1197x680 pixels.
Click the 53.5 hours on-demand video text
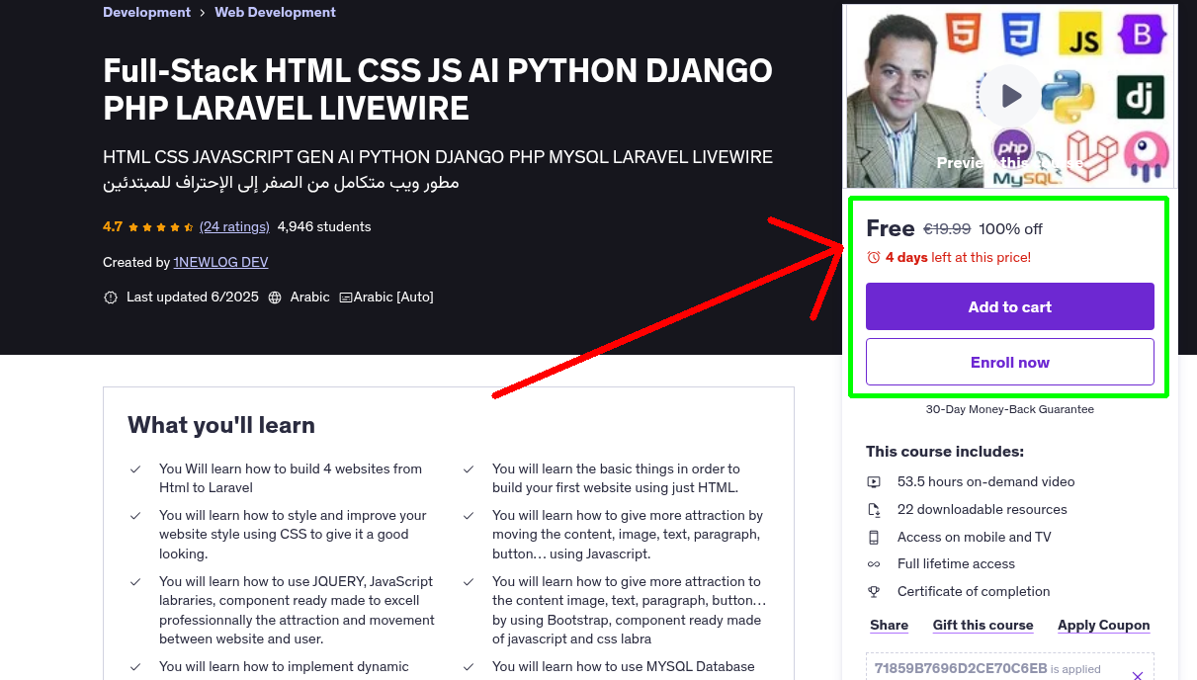[x=985, y=482]
